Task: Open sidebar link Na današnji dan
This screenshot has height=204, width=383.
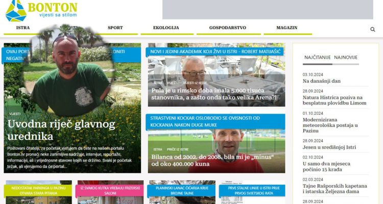Action: (x=321, y=81)
